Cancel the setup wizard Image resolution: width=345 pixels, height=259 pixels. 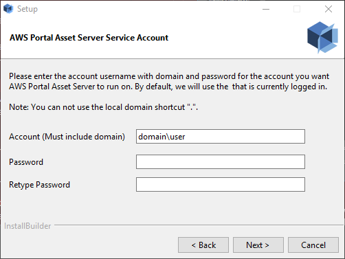click(313, 245)
